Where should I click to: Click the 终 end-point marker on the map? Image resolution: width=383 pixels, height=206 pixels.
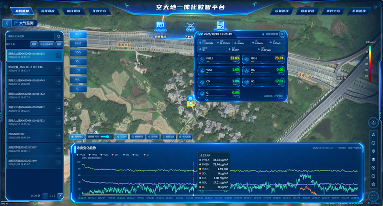click(190, 98)
